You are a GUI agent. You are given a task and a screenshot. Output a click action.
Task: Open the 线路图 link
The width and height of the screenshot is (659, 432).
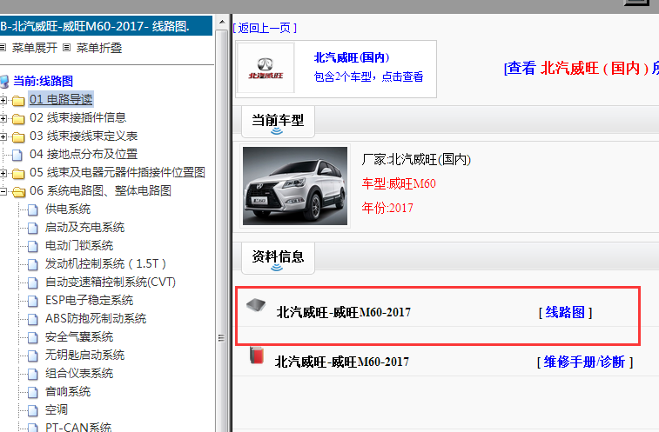pos(565,312)
